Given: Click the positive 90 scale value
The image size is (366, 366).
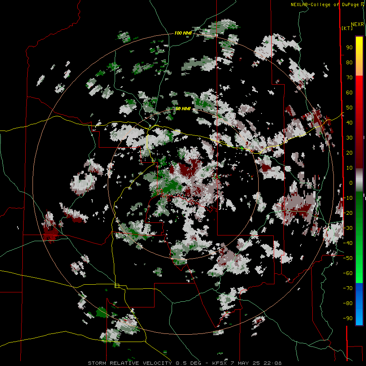Looking at the screenshot, I should point(349,48).
